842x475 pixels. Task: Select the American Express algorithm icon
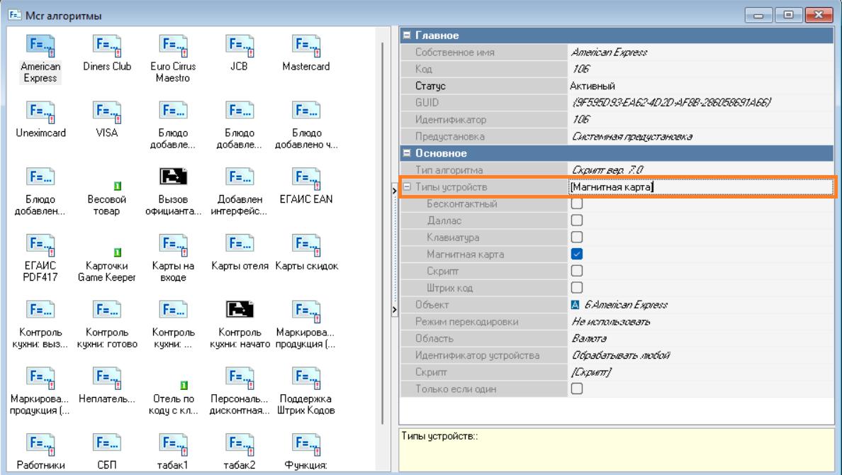(x=40, y=47)
